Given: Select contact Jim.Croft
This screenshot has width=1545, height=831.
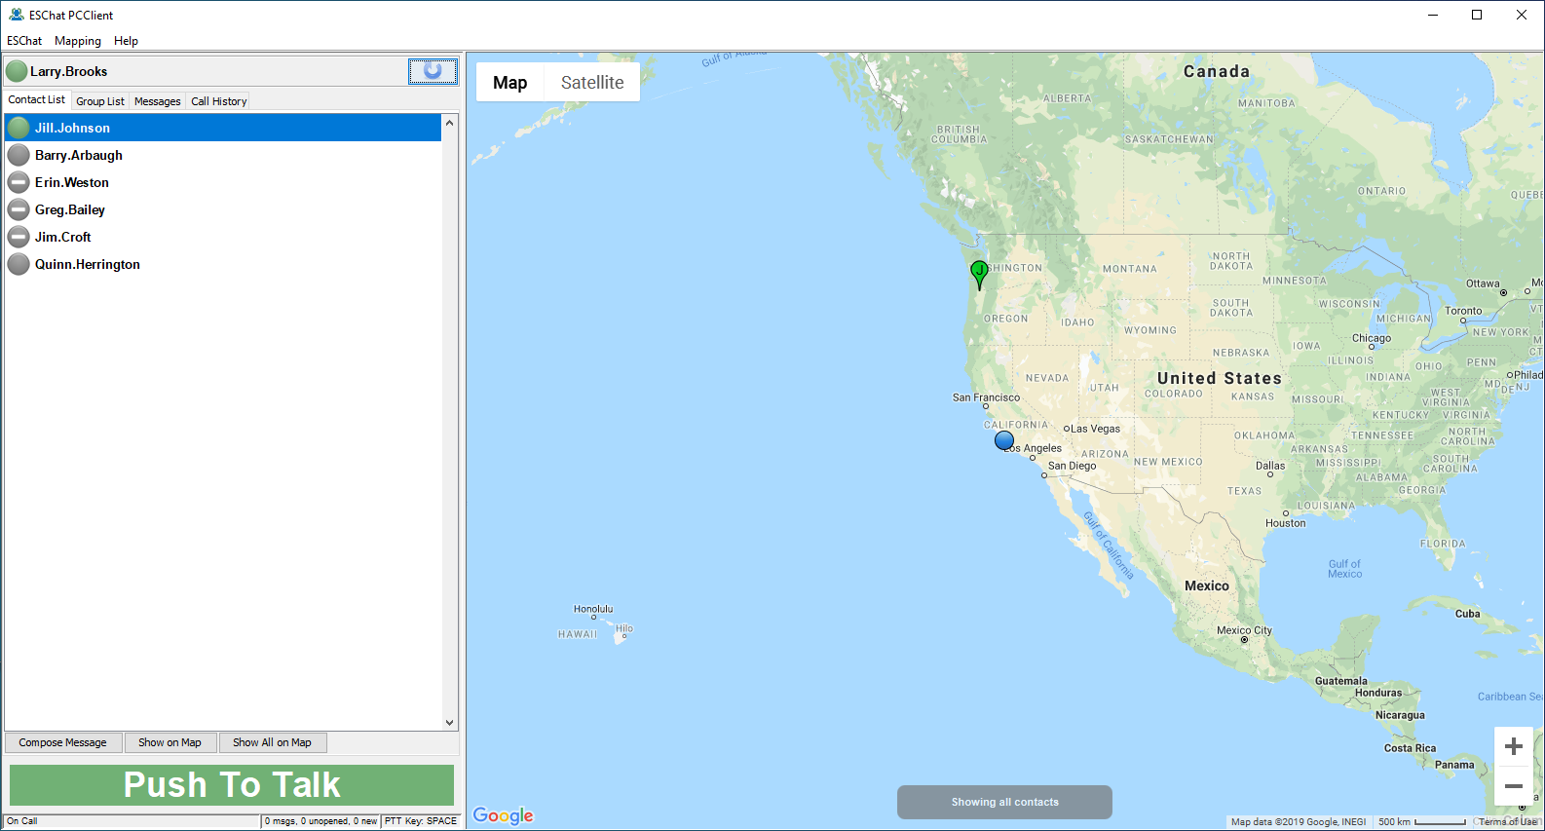Looking at the screenshot, I should (223, 237).
